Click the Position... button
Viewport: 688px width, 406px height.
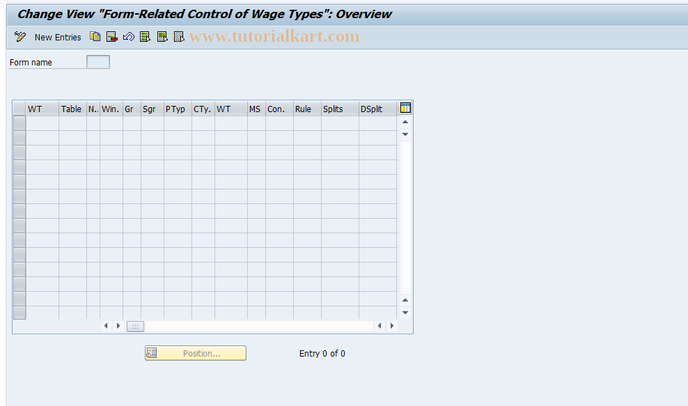(x=196, y=353)
